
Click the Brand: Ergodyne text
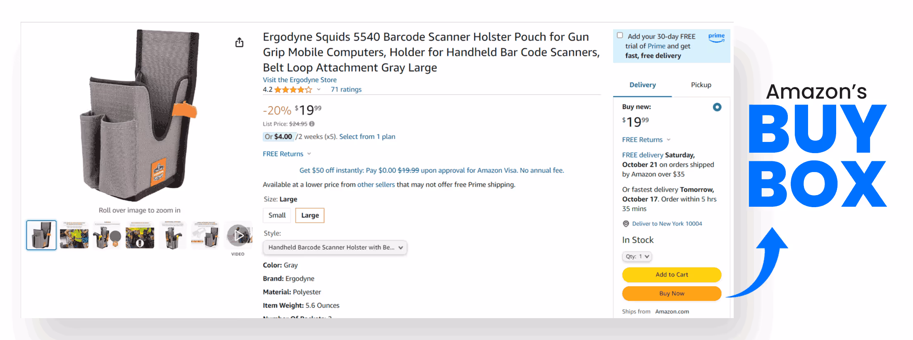[288, 279]
